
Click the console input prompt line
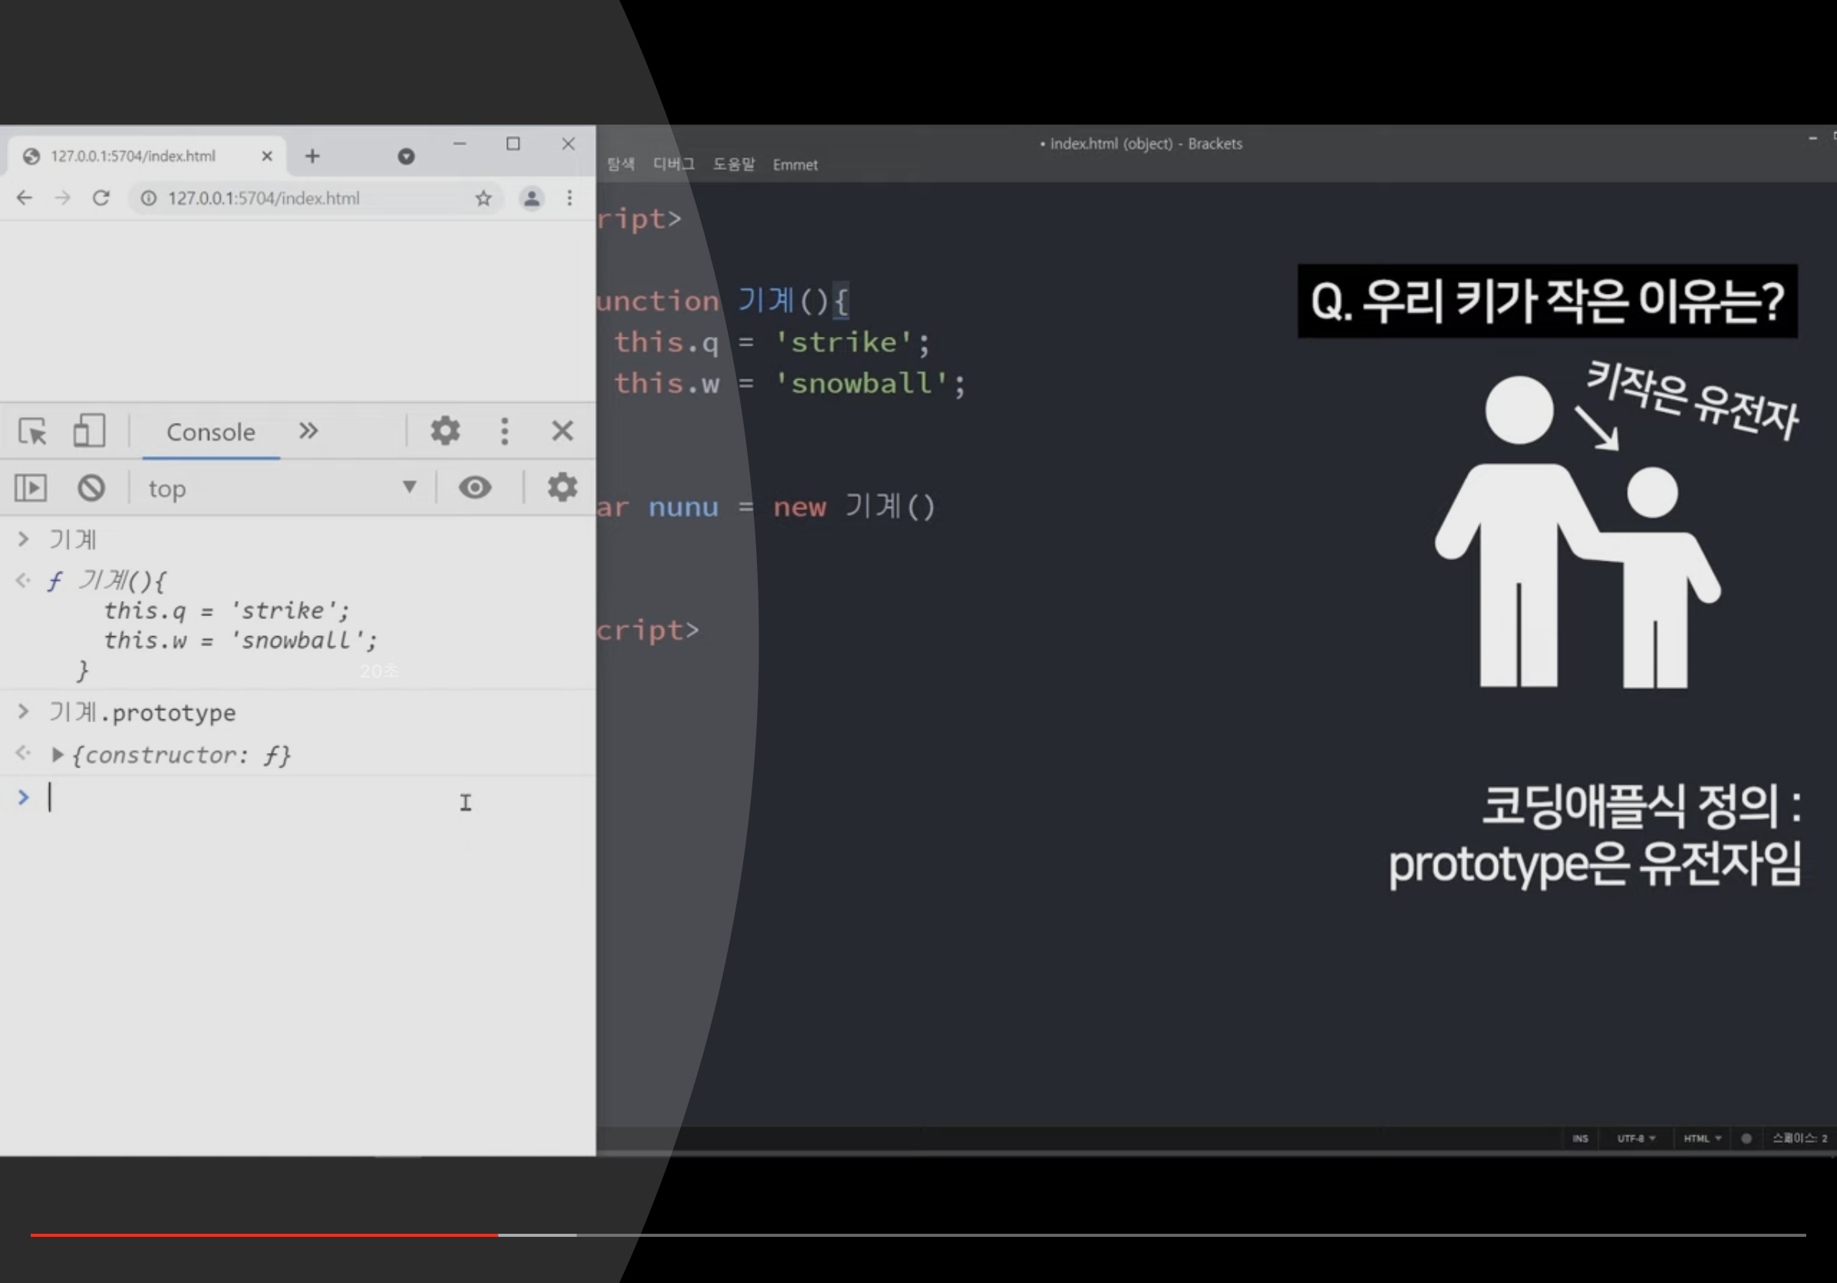[240, 798]
